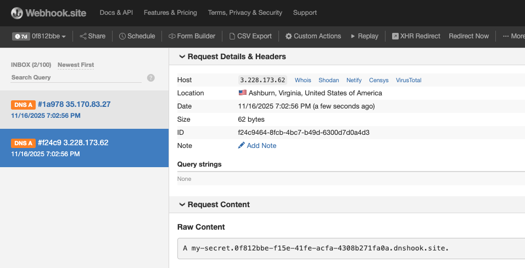Click the date value 11/16/2025 7:02:56 PM
525x268 pixels.
(x=306, y=106)
